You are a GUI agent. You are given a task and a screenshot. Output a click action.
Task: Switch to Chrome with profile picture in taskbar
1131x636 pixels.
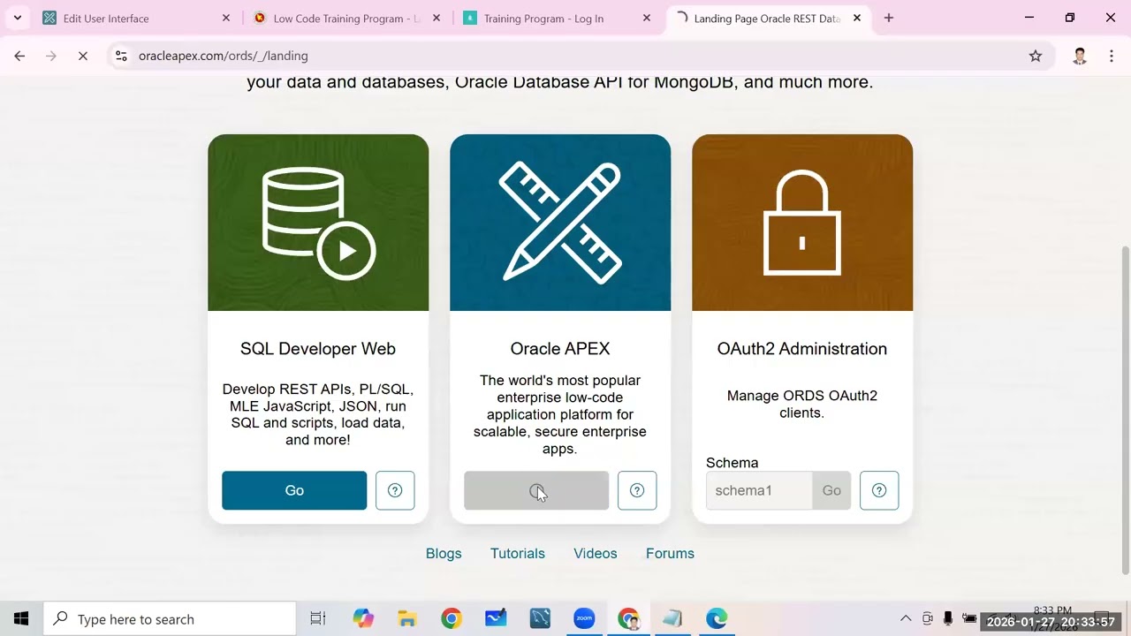pyautogui.click(x=628, y=618)
